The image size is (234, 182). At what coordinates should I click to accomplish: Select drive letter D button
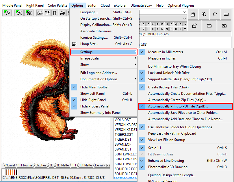point(144,29)
